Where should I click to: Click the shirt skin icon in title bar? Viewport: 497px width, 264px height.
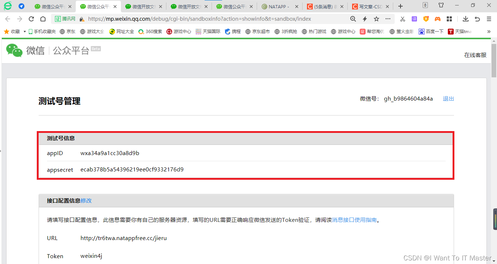(x=441, y=5)
